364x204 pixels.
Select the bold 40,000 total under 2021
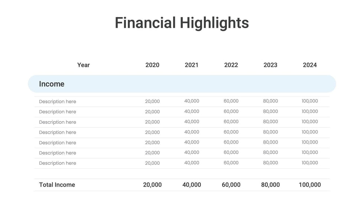(192, 185)
